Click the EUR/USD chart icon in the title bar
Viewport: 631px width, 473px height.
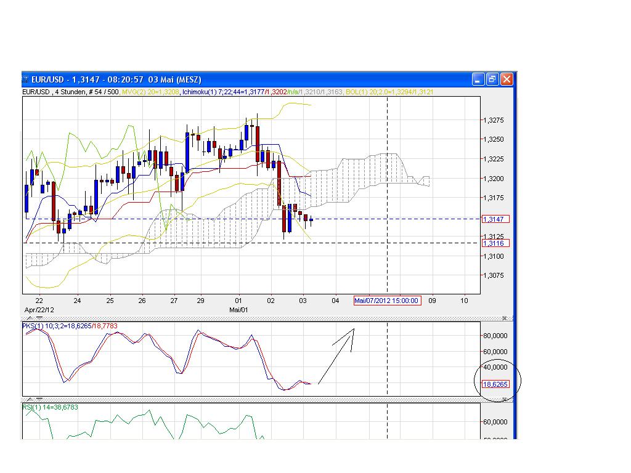(x=26, y=79)
